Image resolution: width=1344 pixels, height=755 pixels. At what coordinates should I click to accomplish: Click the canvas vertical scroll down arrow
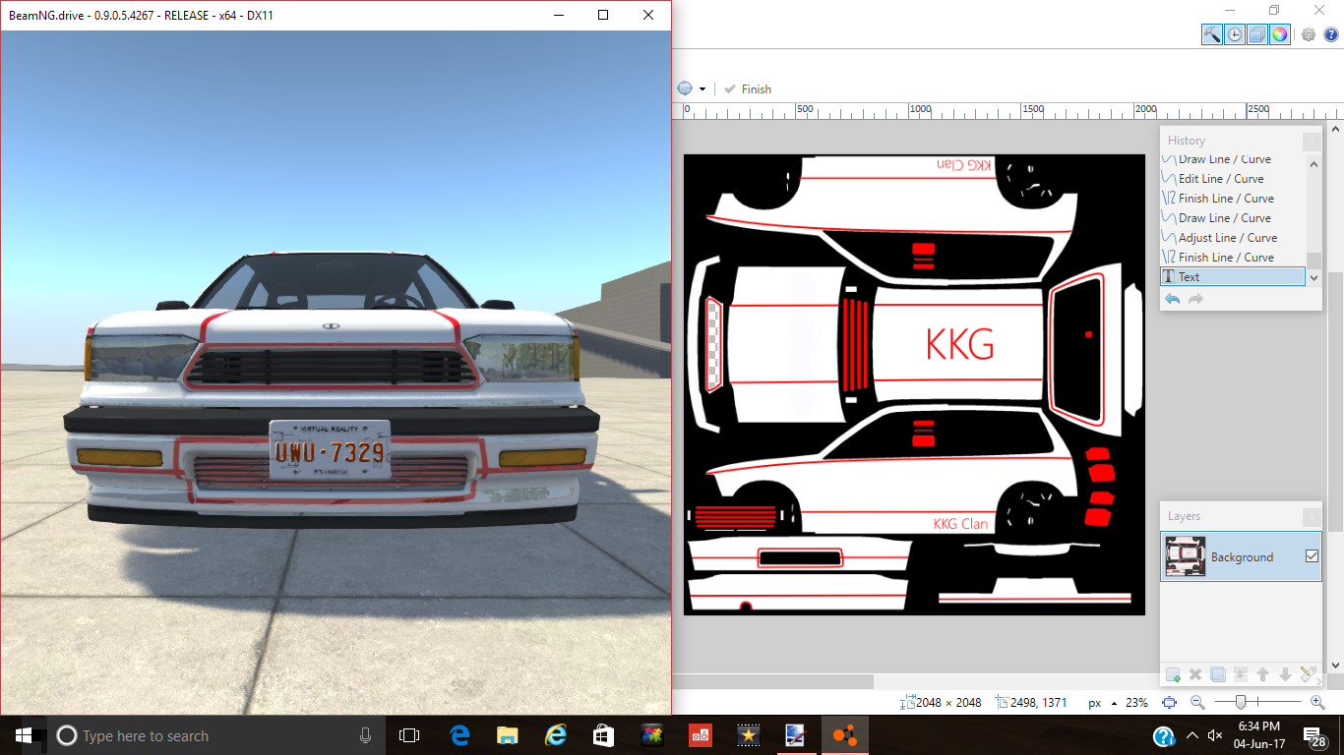click(x=1336, y=667)
